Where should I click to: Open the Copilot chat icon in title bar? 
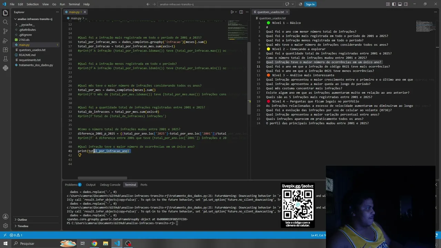tap(287, 4)
